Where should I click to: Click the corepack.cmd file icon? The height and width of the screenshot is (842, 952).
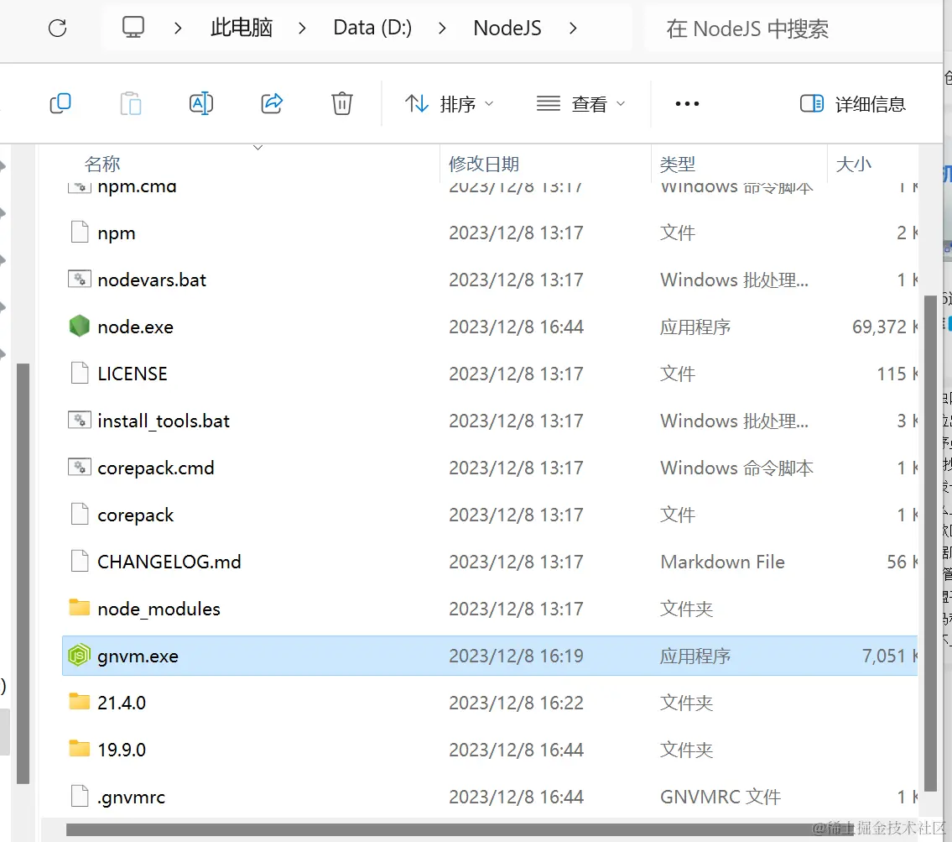(x=80, y=467)
